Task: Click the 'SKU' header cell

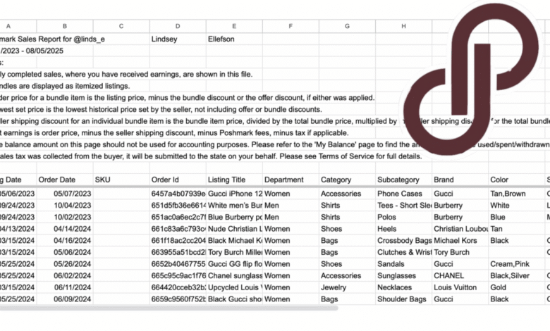Action: point(121,180)
